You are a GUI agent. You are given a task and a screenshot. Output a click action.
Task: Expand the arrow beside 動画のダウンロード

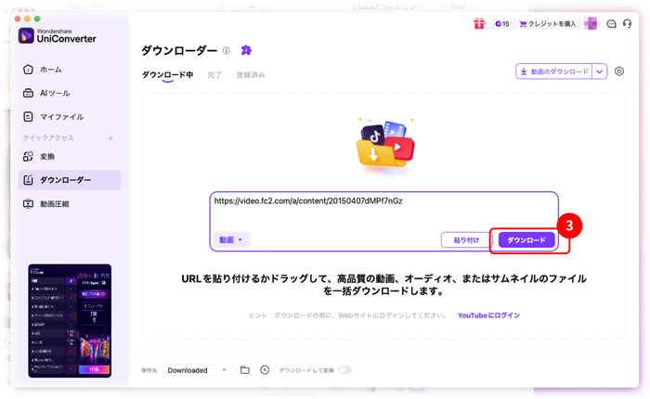(x=599, y=71)
